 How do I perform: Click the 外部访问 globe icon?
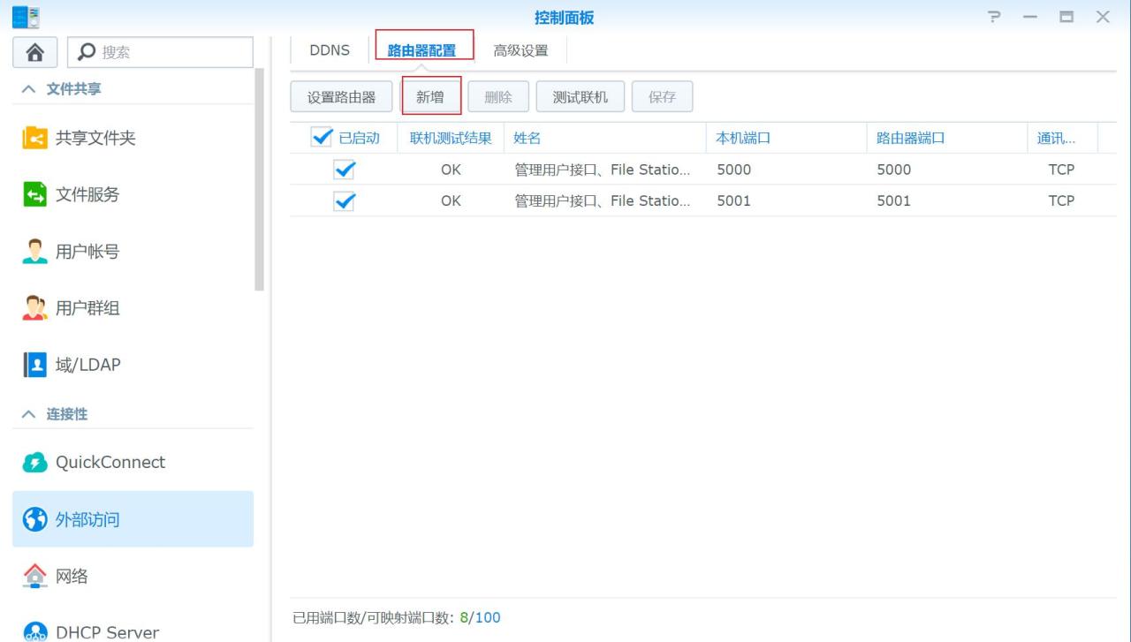34,519
